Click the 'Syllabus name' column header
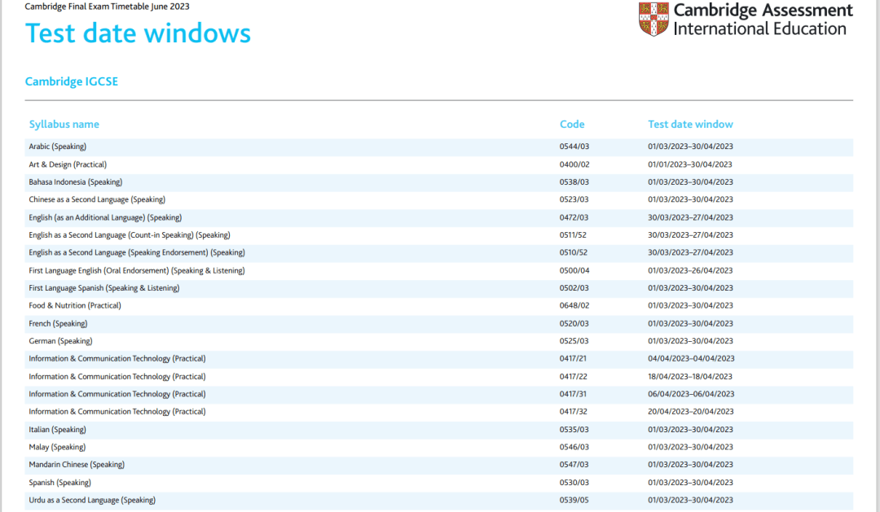Image resolution: width=880 pixels, height=512 pixels. point(64,125)
